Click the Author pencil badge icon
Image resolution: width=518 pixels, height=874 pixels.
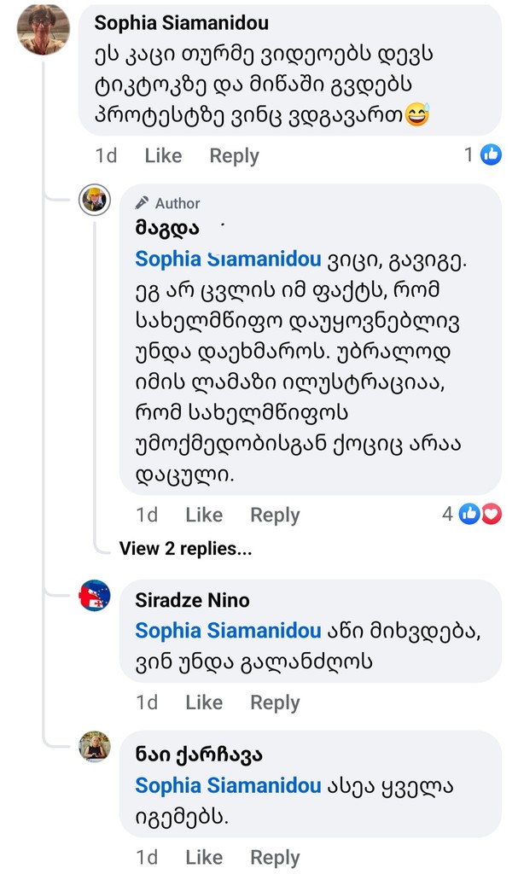143,203
